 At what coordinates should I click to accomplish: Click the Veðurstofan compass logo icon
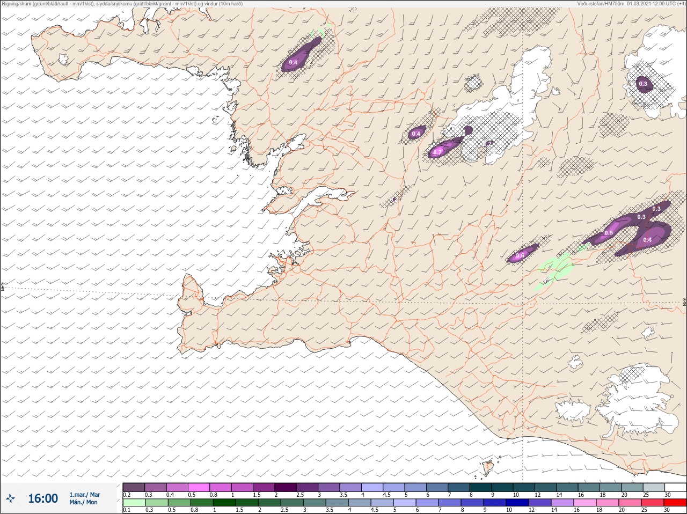click(11, 499)
